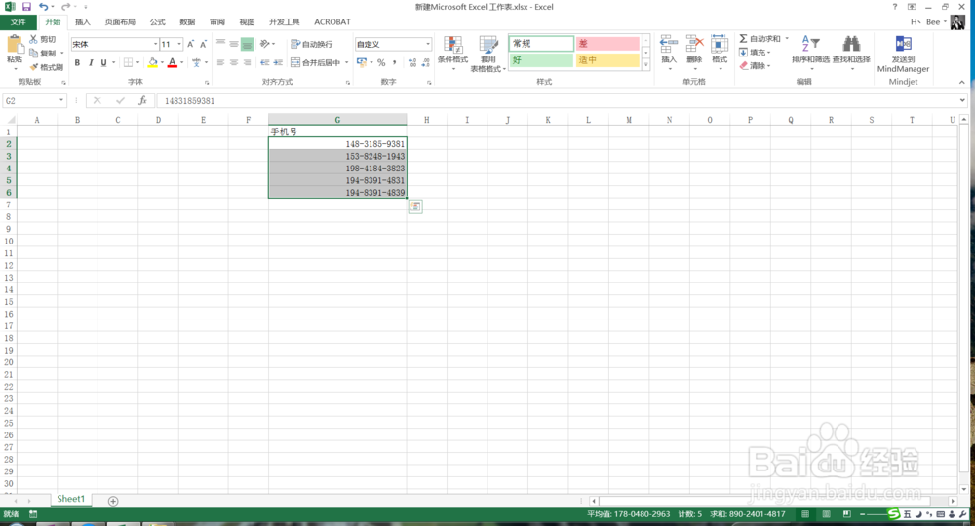Decrease the font size with the smaller A icon
The height and width of the screenshot is (526, 975).
(203, 44)
